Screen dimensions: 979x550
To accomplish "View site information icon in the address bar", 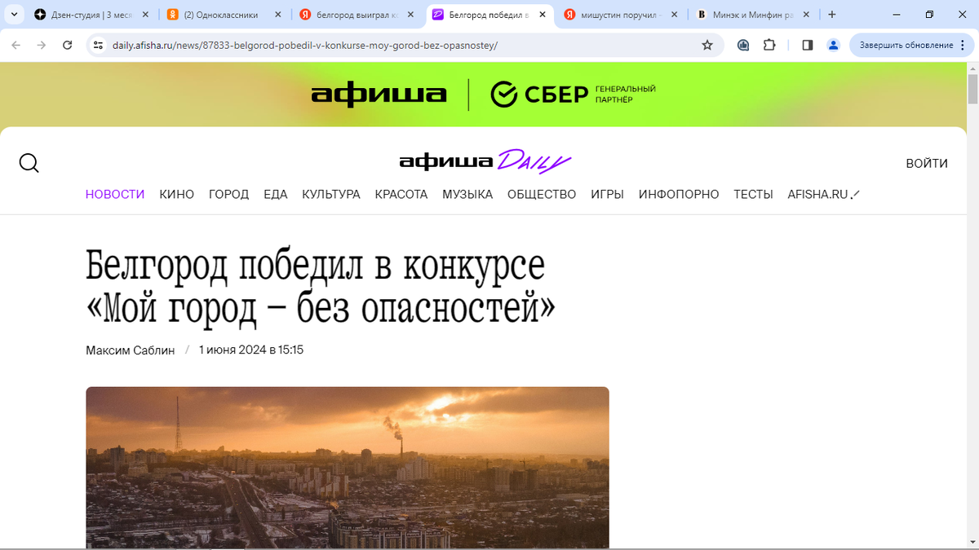I will click(98, 45).
